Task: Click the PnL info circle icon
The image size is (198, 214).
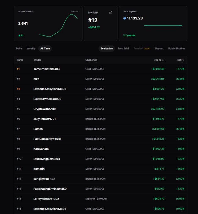Action: point(163,60)
